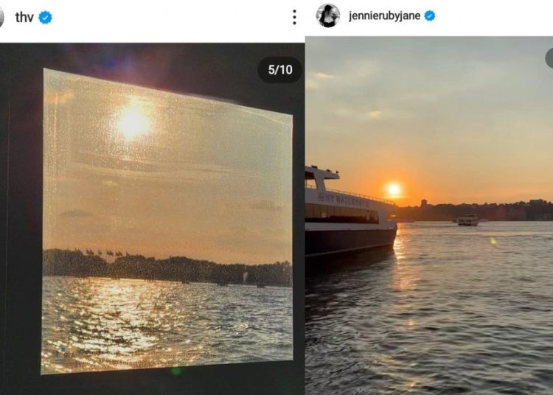Click the 5/10 carousel counter badge

pos(279,70)
